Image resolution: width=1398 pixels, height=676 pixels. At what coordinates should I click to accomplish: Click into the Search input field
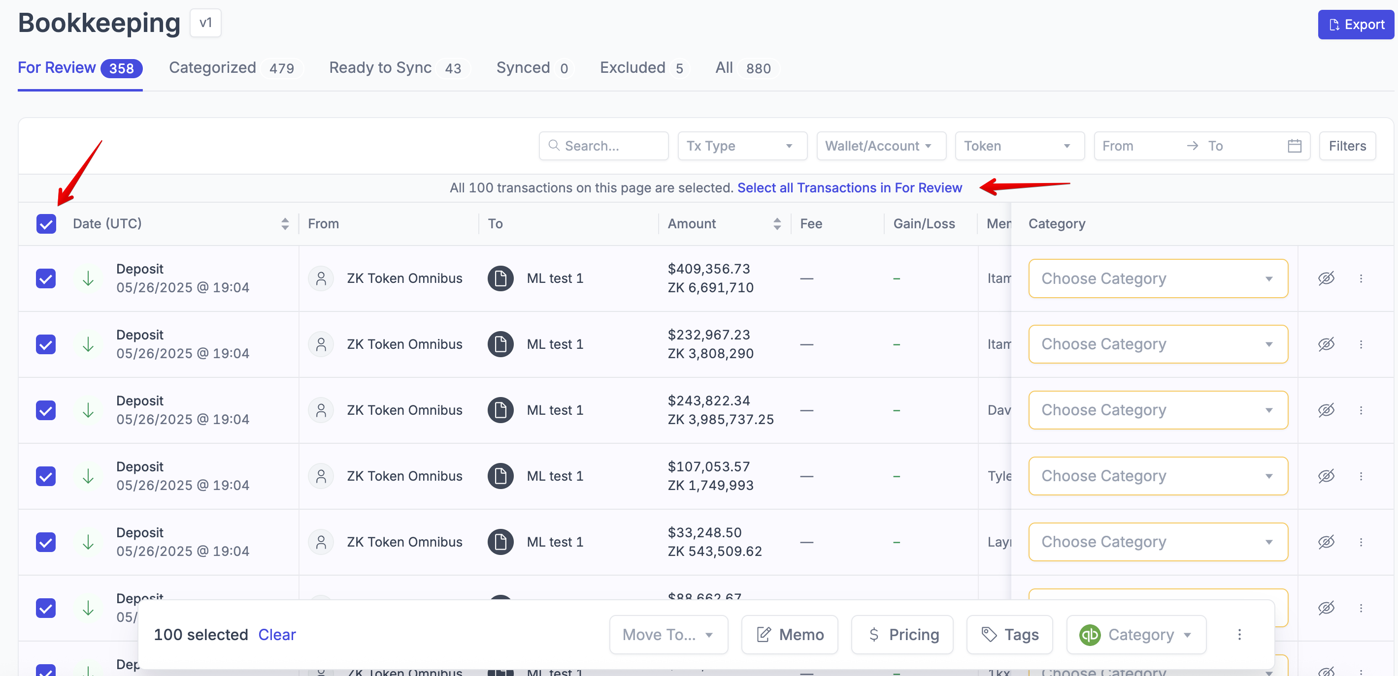[x=610, y=146]
